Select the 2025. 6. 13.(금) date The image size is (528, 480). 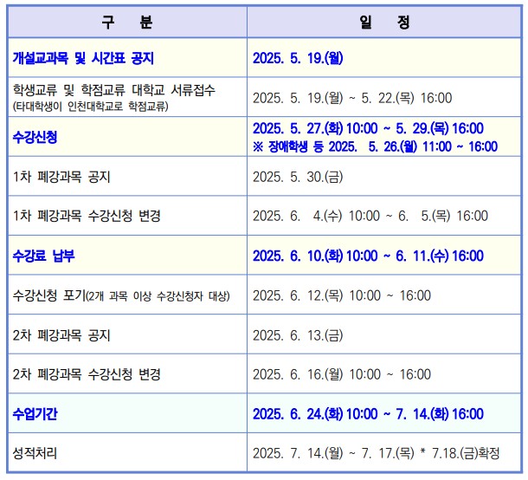coord(298,335)
